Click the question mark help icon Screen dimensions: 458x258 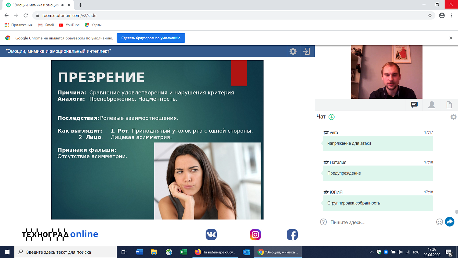click(323, 222)
